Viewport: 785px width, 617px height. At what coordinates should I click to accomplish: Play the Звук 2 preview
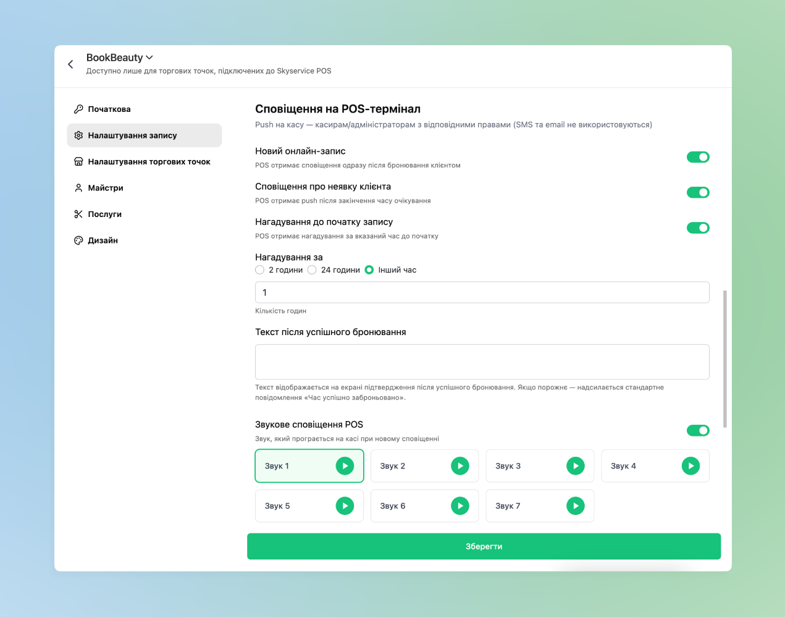tap(460, 466)
